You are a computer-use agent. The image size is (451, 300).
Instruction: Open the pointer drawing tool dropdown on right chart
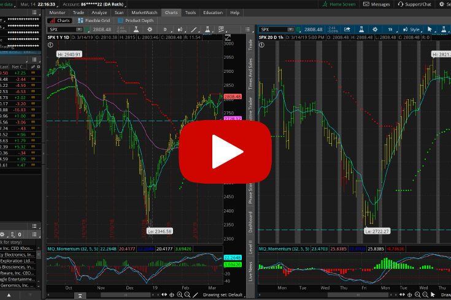point(431,29)
